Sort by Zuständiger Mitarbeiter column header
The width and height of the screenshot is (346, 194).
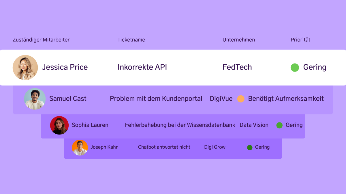pos(41,40)
